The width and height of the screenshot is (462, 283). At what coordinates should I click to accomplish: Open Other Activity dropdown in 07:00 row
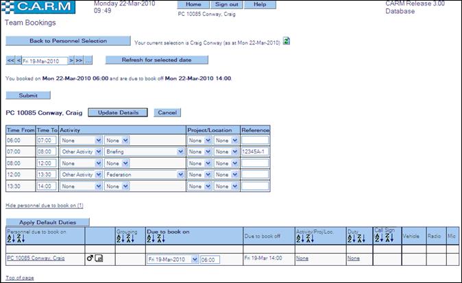[98, 151]
